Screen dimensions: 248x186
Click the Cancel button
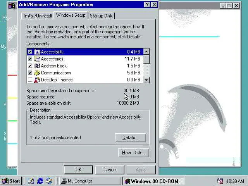click(110, 170)
